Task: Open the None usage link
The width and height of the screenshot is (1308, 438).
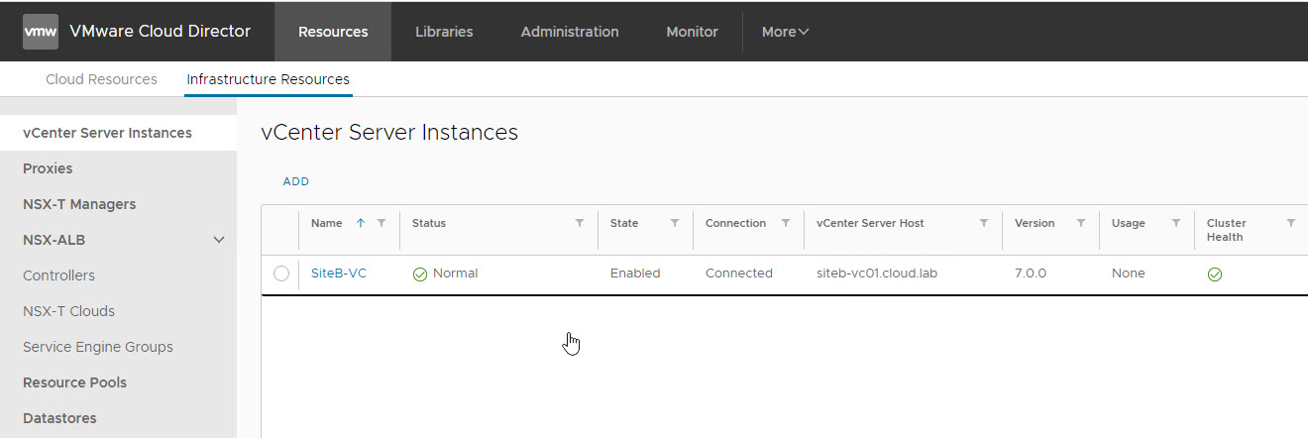Action: pos(1128,274)
